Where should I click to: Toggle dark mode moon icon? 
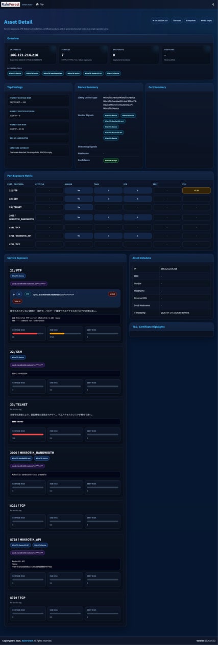click(213, 4)
